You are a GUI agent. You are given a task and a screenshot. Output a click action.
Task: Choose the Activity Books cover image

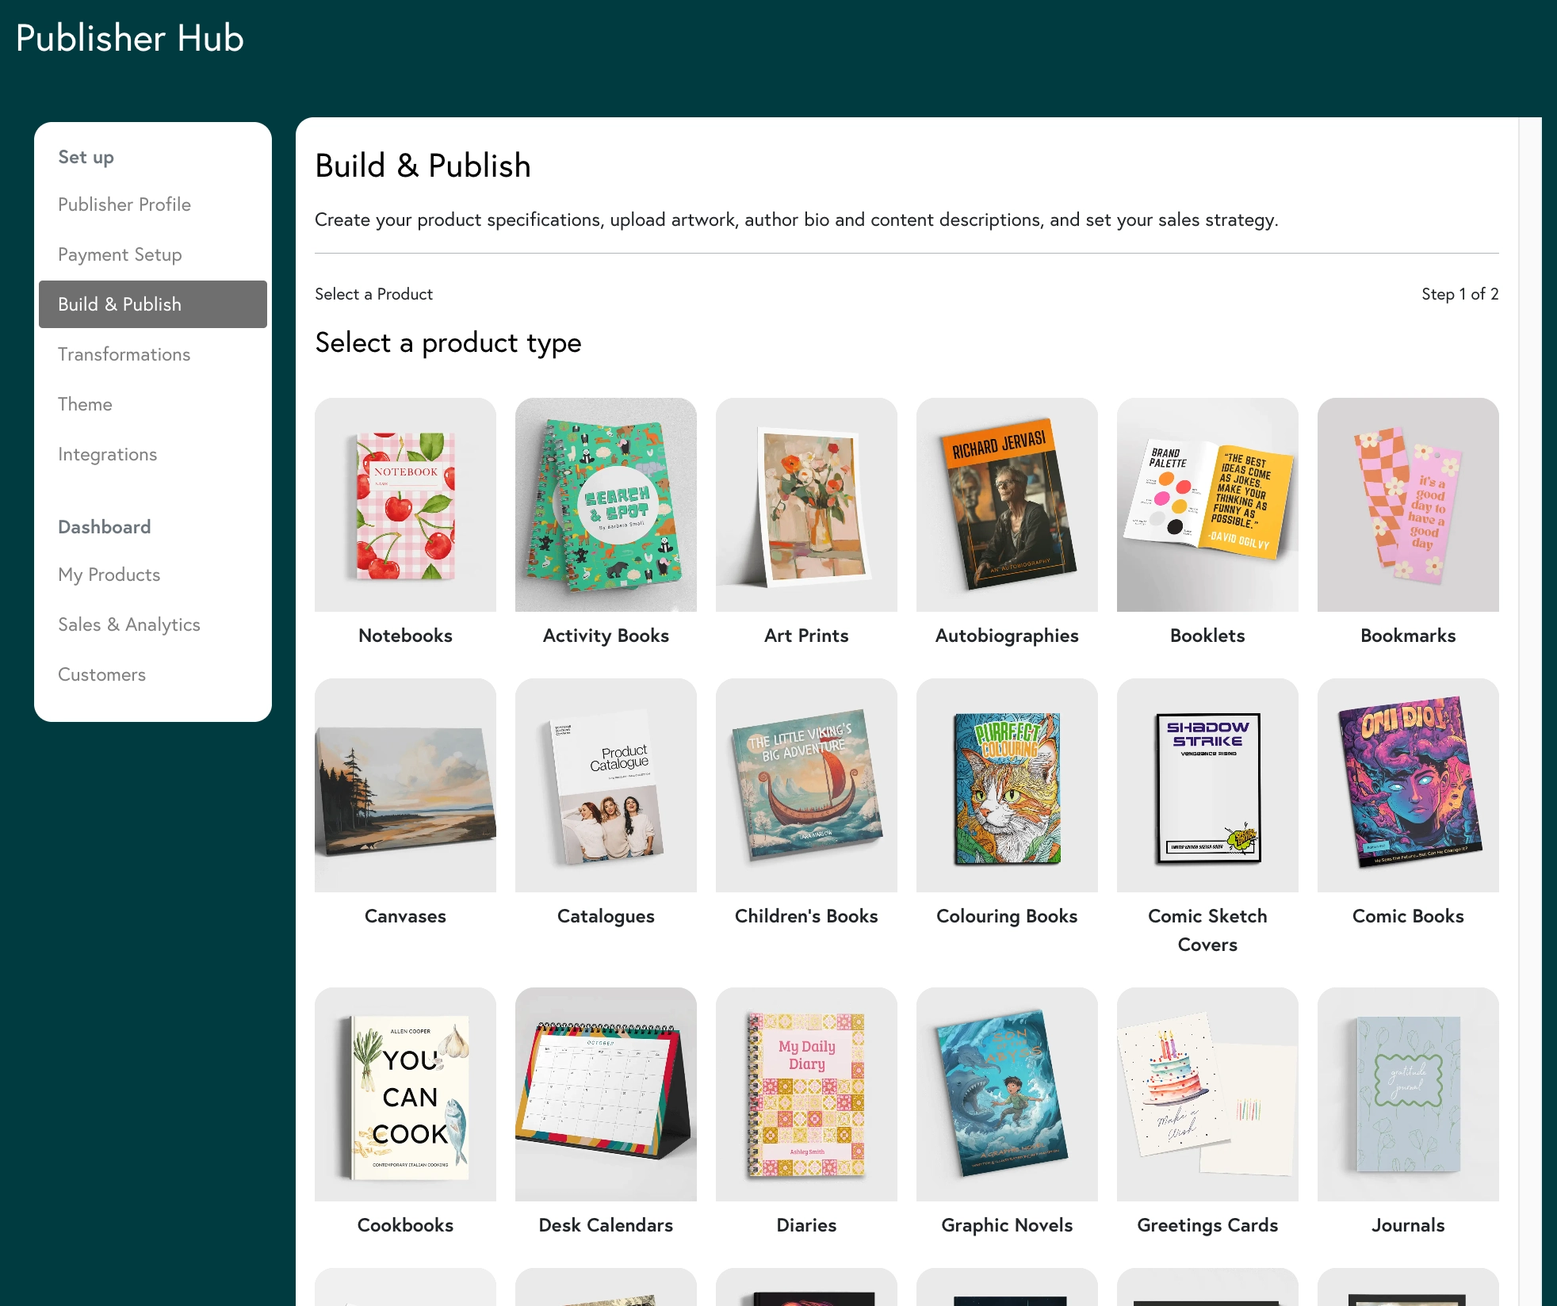606,505
